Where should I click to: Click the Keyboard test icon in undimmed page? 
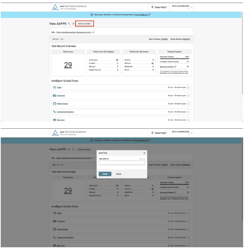pyautogui.click(x=54, y=95)
